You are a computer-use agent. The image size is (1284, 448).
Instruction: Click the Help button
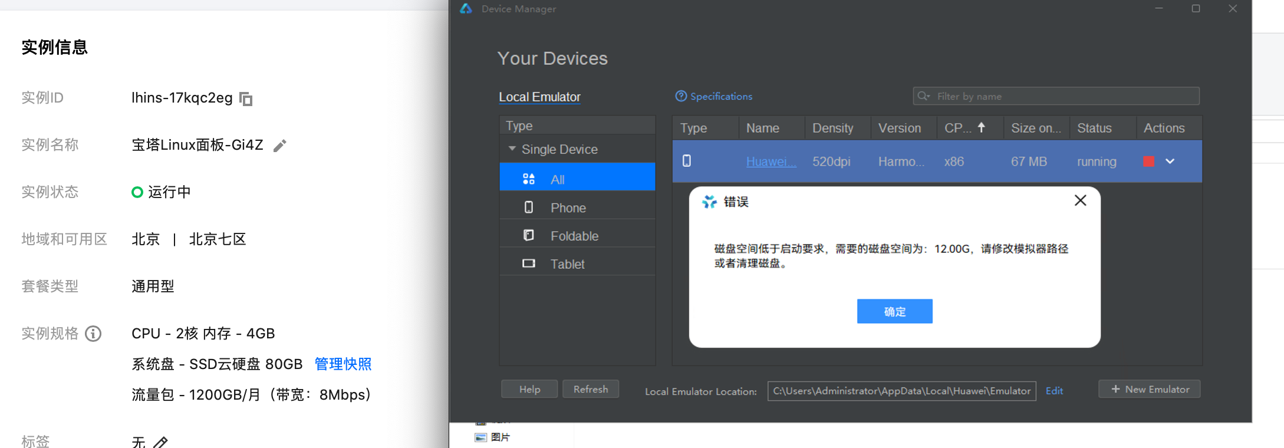pos(529,389)
